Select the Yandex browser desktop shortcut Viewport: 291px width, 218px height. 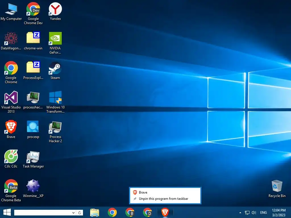pos(55,11)
